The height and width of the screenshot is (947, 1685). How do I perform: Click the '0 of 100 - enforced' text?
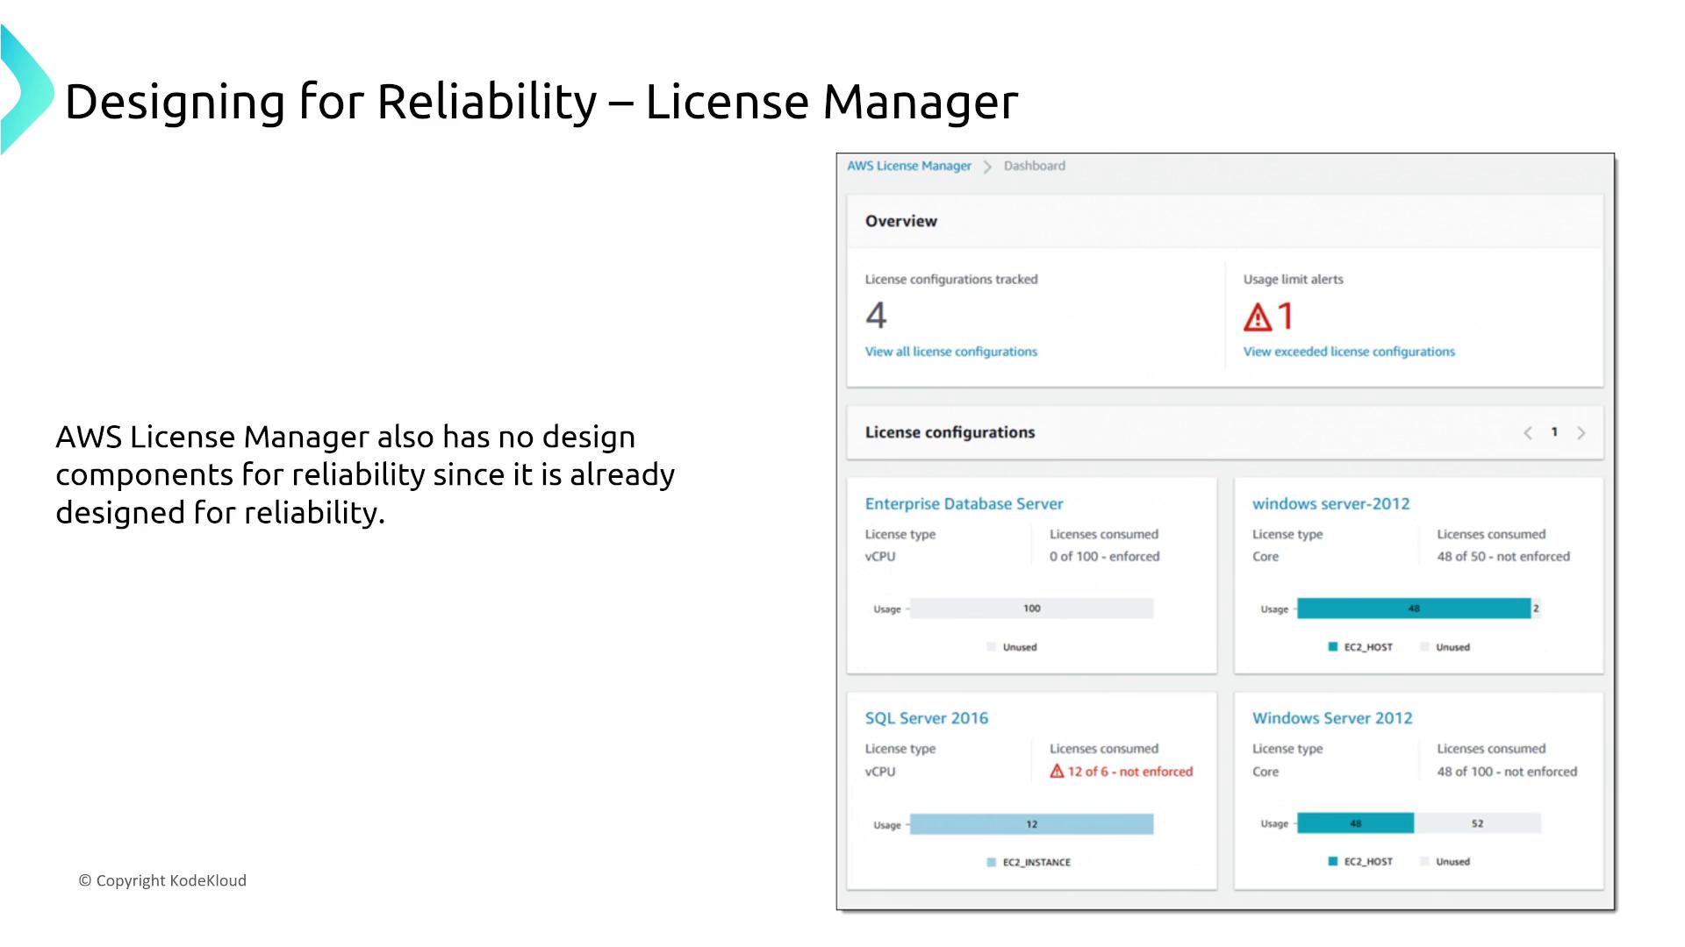pyautogui.click(x=1104, y=557)
